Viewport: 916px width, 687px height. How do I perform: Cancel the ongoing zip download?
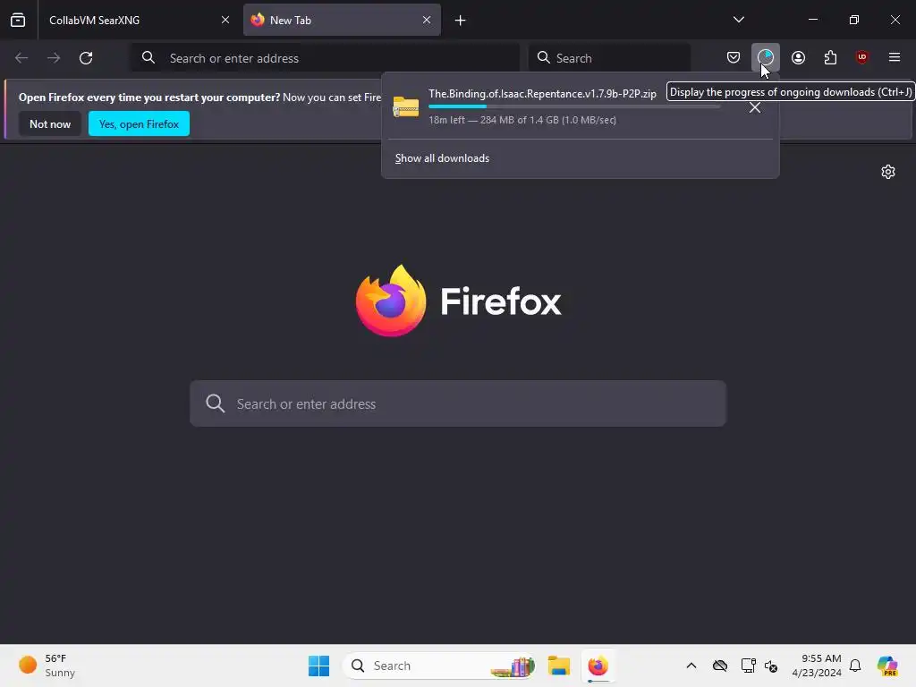coord(755,107)
